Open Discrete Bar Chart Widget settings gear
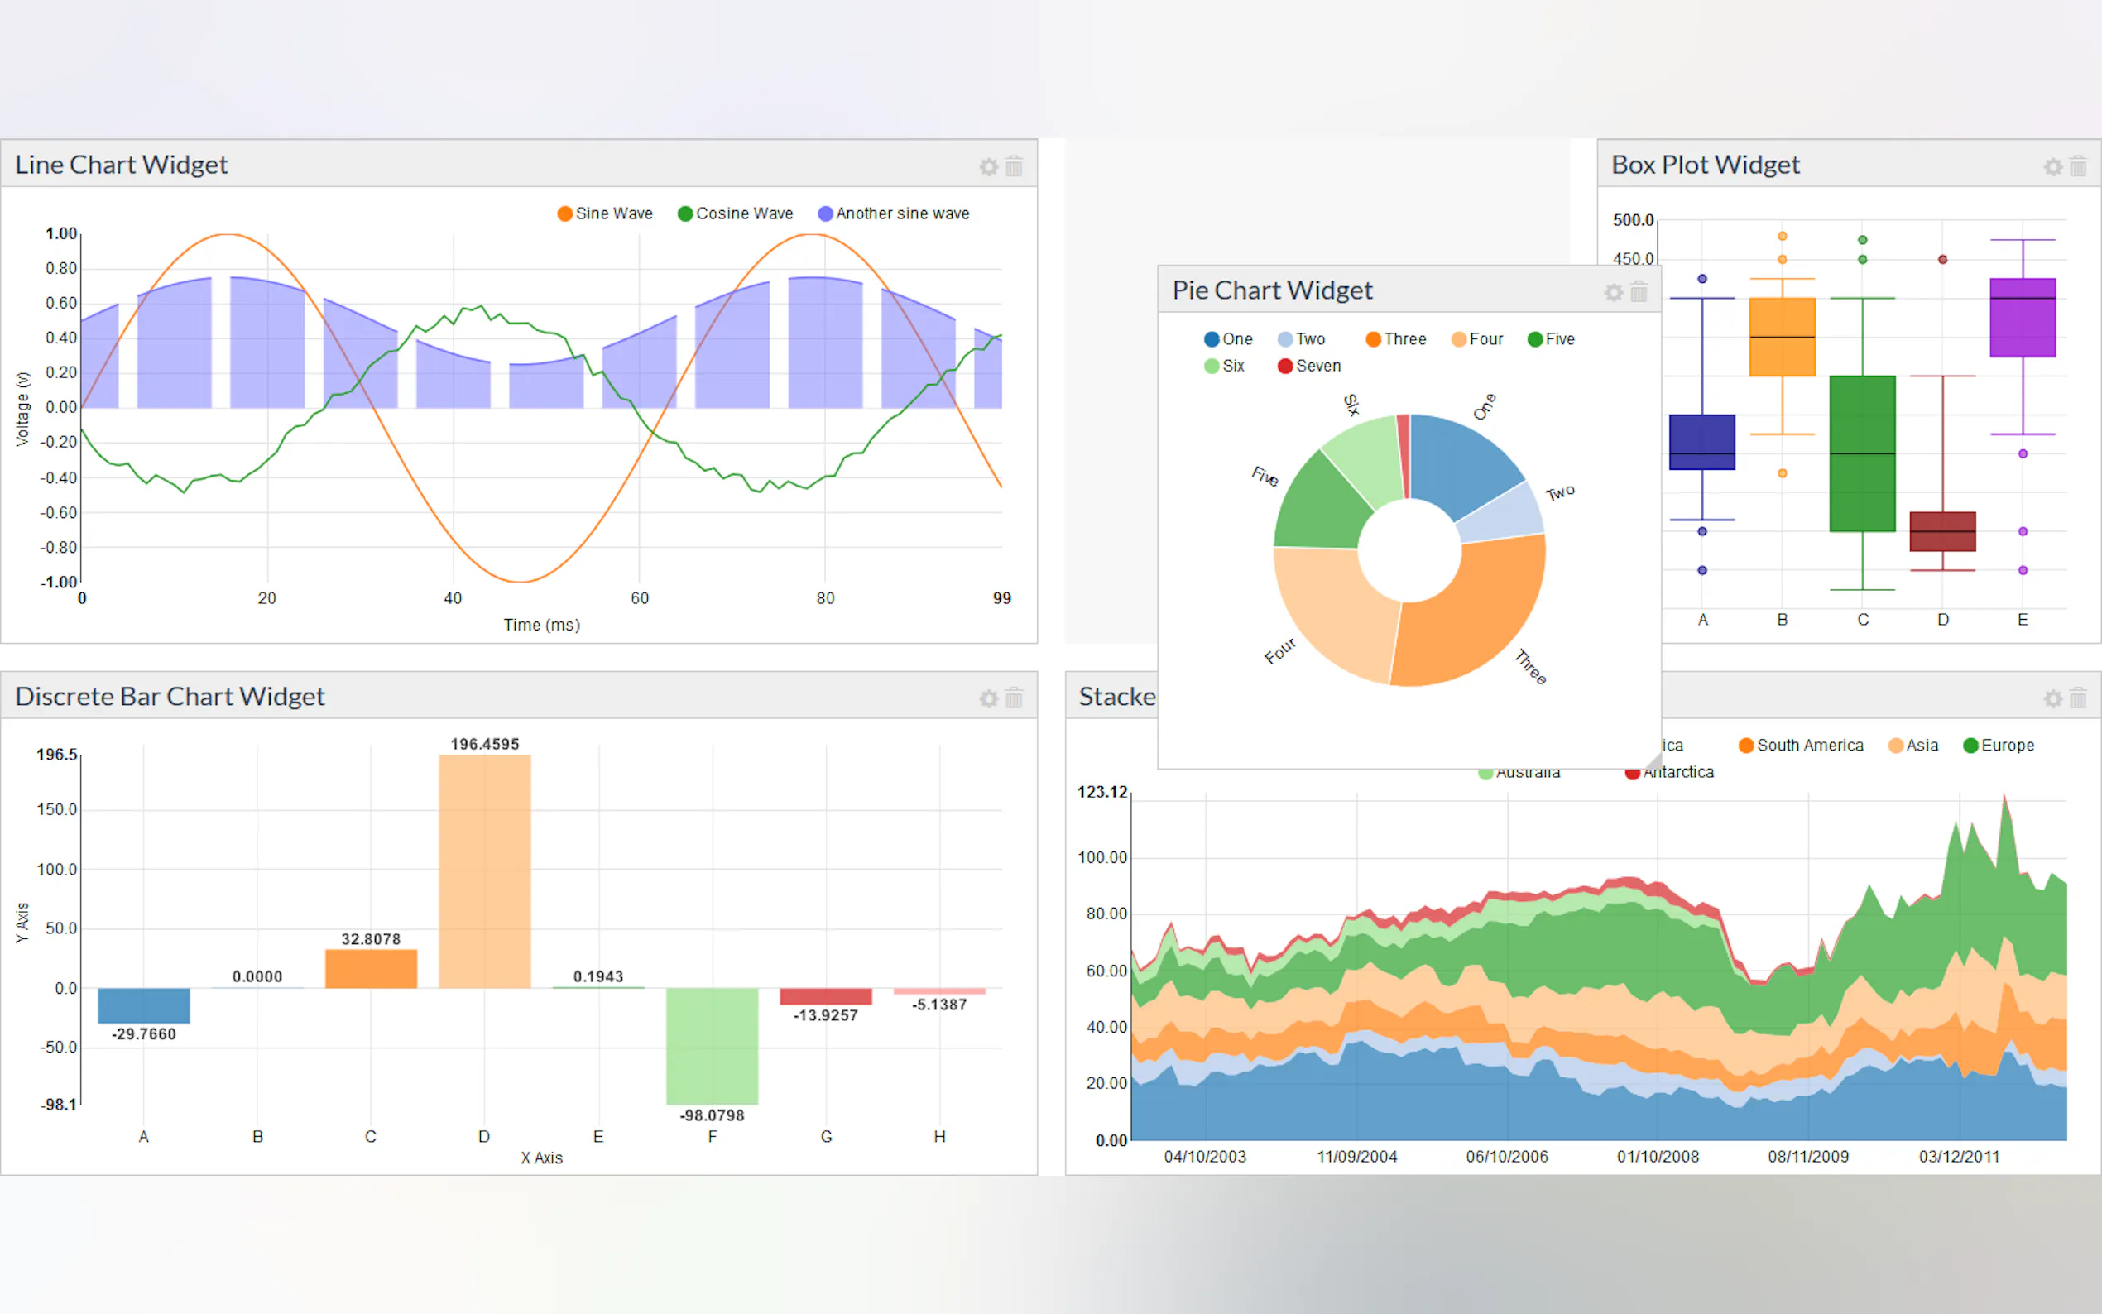The height and width of the screenshot is (1314, 2102). tap(988, 698)
